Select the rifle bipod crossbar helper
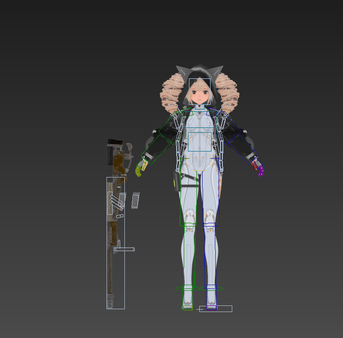 coord(124,249)
